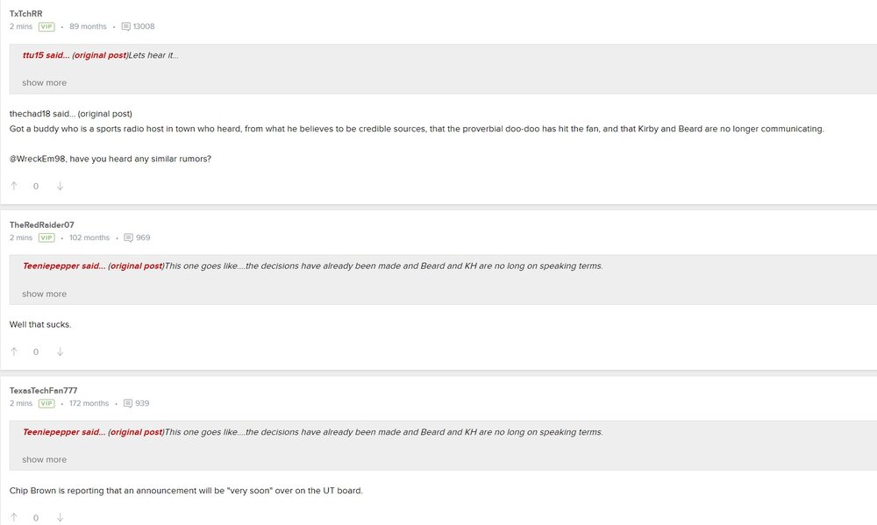The height and width of the screenshot is (525, 877).
Task: Expand ttu15's quoted post with show more
Action: coord(44,82)
